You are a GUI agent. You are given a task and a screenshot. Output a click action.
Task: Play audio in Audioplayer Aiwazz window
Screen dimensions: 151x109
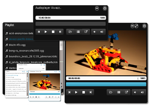coord(46,32)
